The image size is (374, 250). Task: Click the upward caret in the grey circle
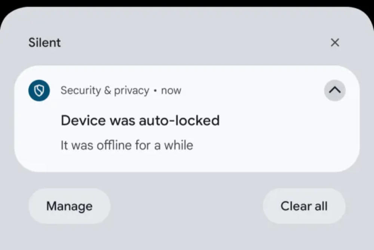[335, 90]
